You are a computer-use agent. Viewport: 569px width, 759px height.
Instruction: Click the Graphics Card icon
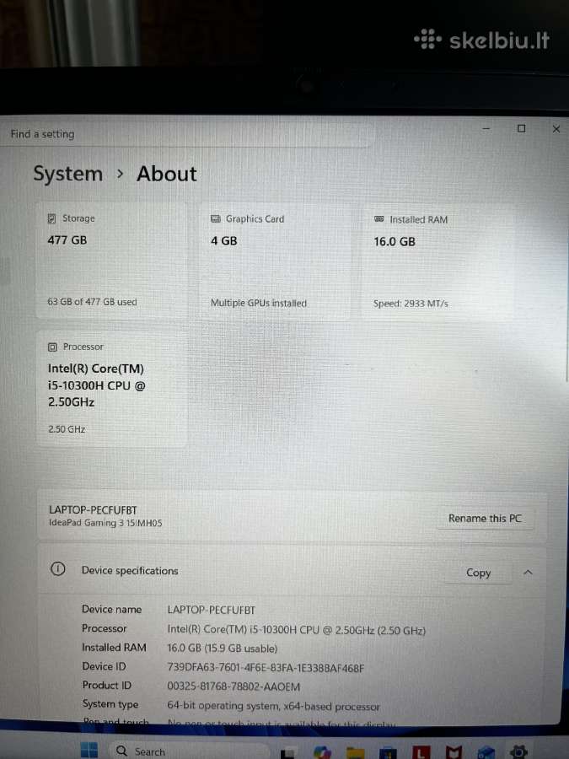(x=215, y=218)
